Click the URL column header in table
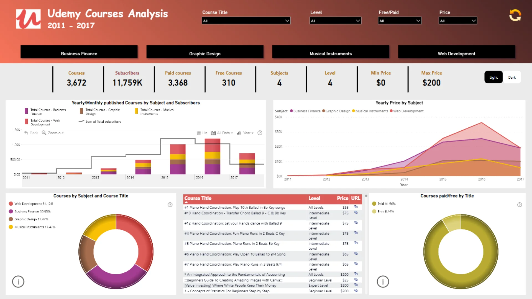532x299 pixels. (x=355, y=198)
